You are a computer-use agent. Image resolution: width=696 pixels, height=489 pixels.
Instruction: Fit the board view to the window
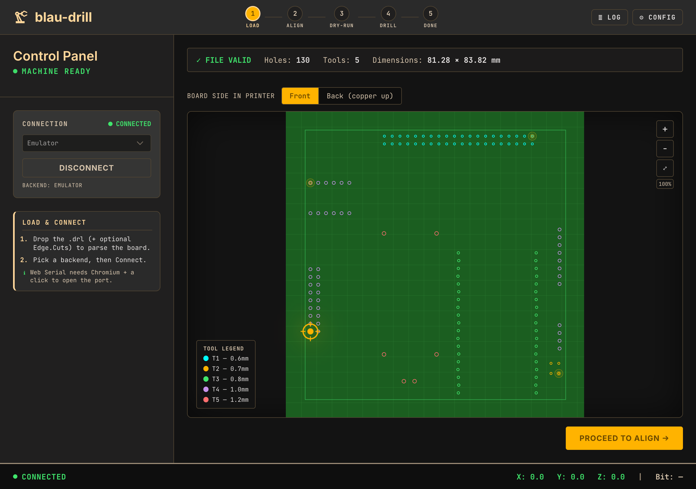point(665,168)
